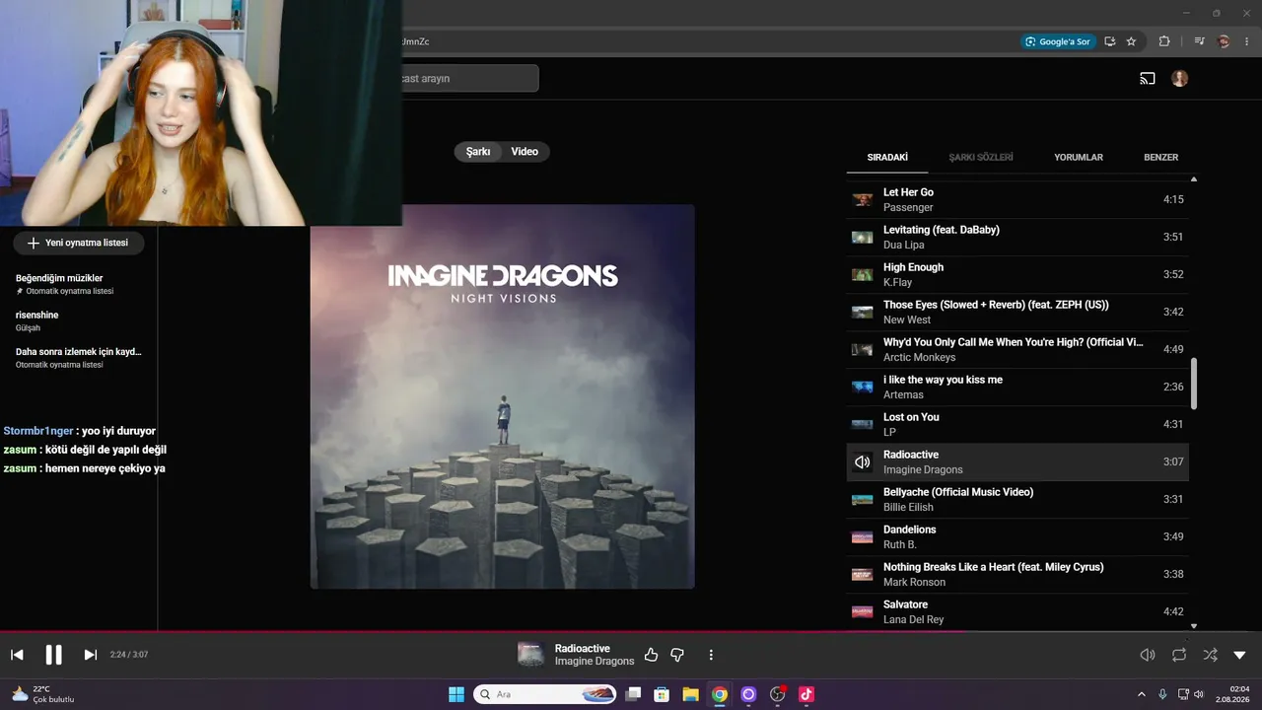
Task: Show hidden system tray icons
Action: pyautogui.click(x=1142, y=694)
